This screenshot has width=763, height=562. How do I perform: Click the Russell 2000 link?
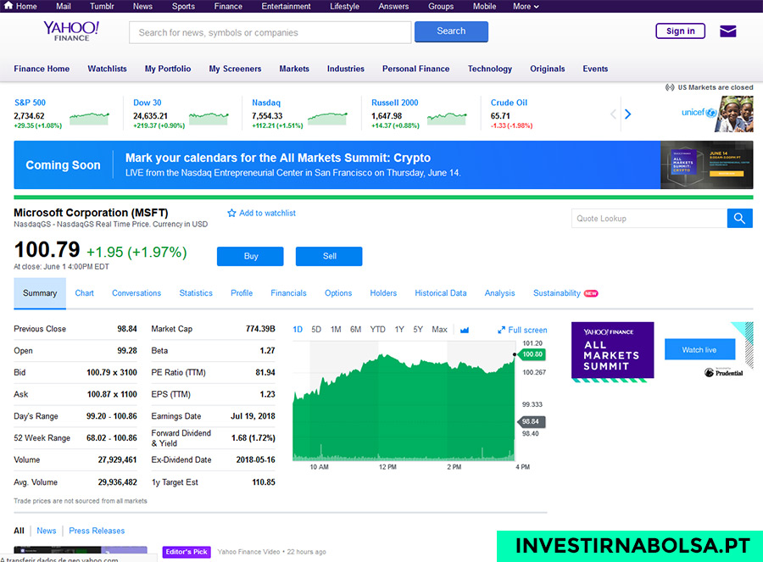coord(394,103)
